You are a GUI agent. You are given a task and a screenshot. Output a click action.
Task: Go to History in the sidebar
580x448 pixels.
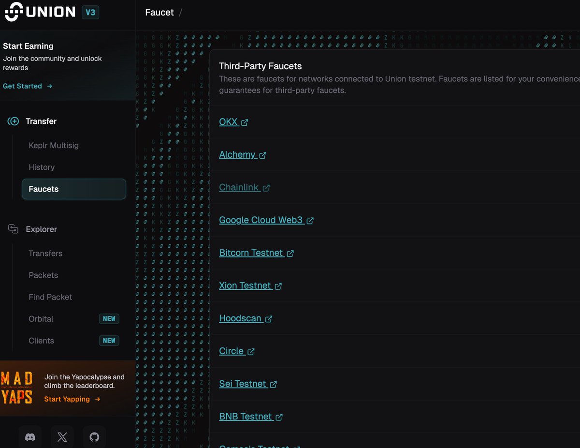click(42, 167)
